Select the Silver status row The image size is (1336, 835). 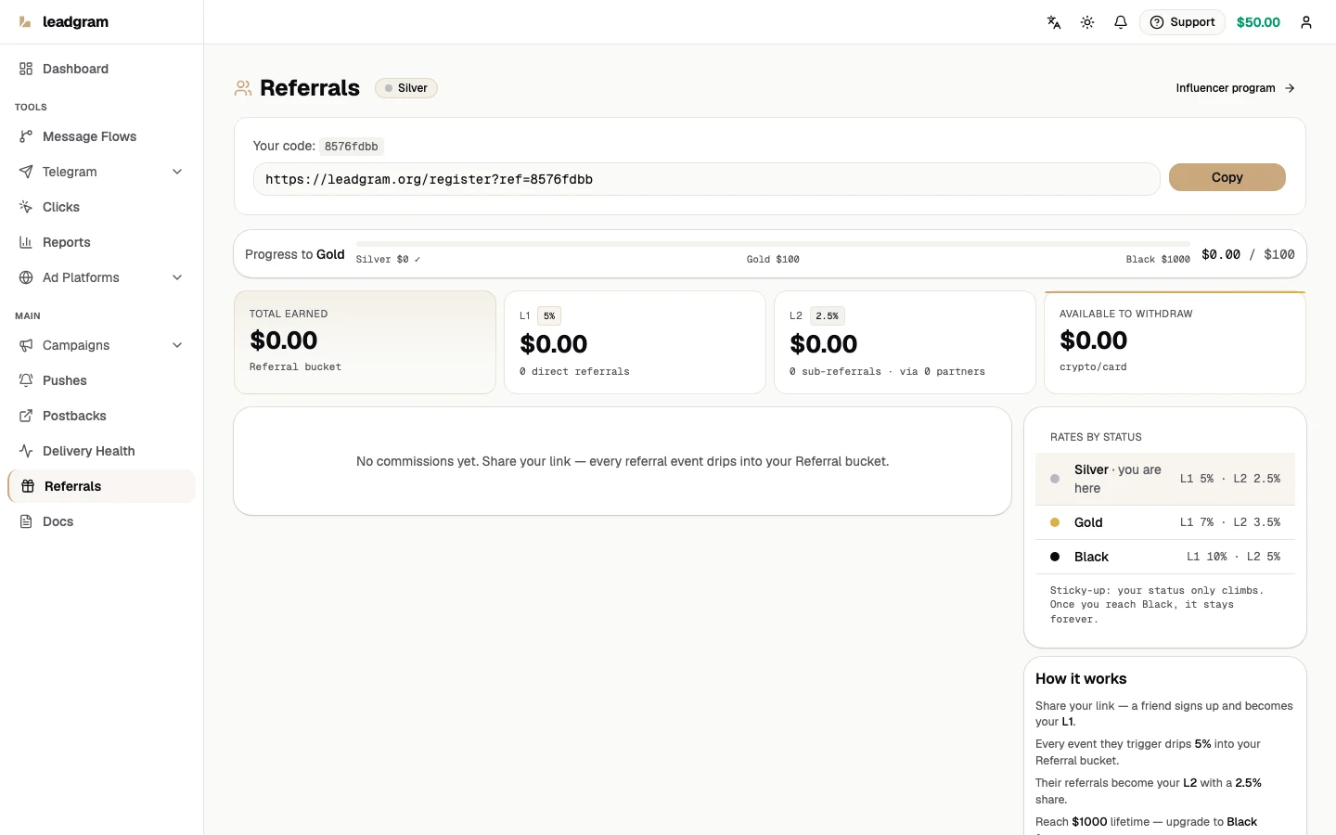coord(1165,479)
